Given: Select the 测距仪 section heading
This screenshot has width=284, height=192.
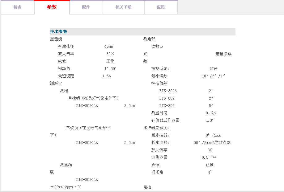Looking at the screenshot, I should [x=56, y=84].
